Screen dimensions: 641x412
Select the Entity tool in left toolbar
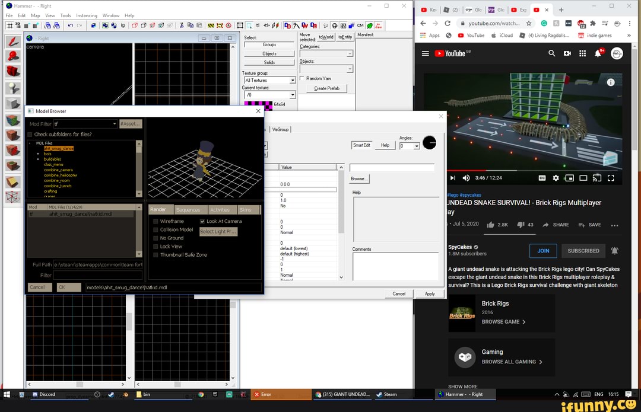[x=13, y=88]
